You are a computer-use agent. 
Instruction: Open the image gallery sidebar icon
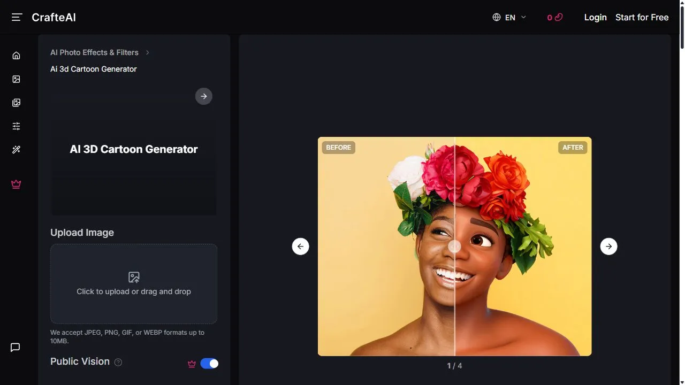pos(16,103)
